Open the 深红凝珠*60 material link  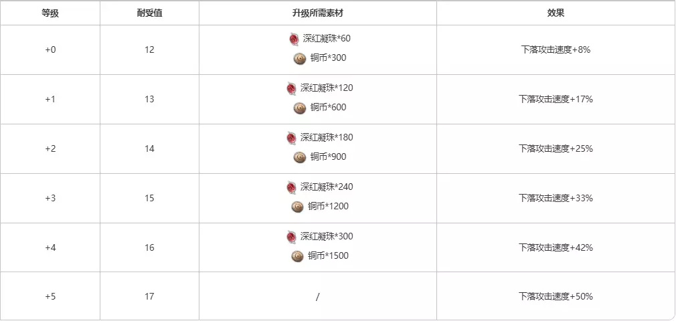point(325,39)
